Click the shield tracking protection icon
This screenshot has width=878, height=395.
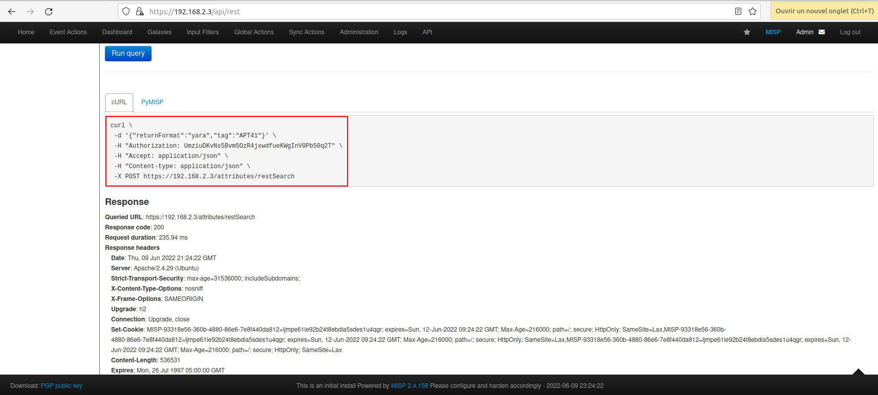(x=126, y=11)
